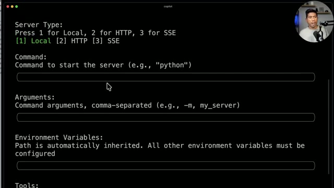Viewport: 334px width, 188px height.
Task: Choose the [2] HTTP server type
Action: coord(71,41)
